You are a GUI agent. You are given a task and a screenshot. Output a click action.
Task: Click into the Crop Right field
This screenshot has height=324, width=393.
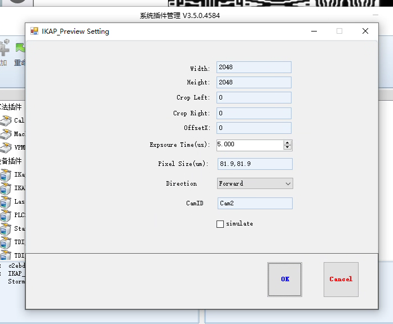pyautogui.click(x=254, y=113)
